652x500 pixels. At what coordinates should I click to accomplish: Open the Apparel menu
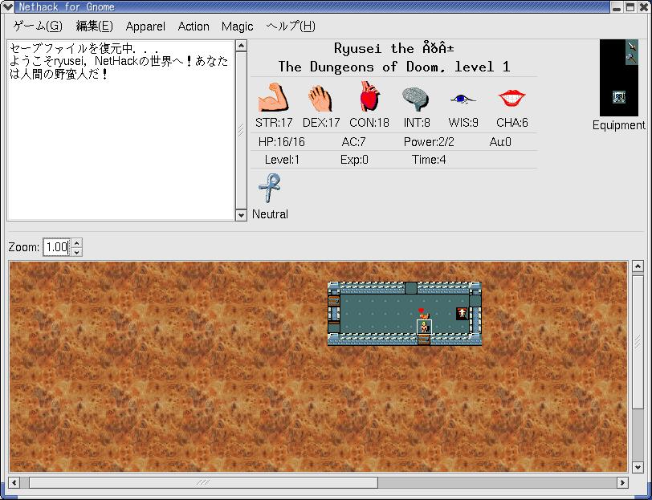click(145, 26)
